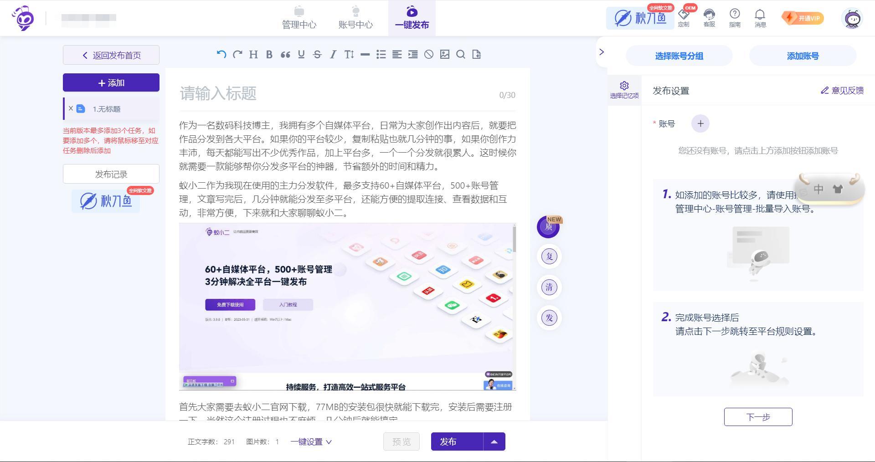Click the 复 round side button
This screenshot has height=462, width=875.
[549, 256]
